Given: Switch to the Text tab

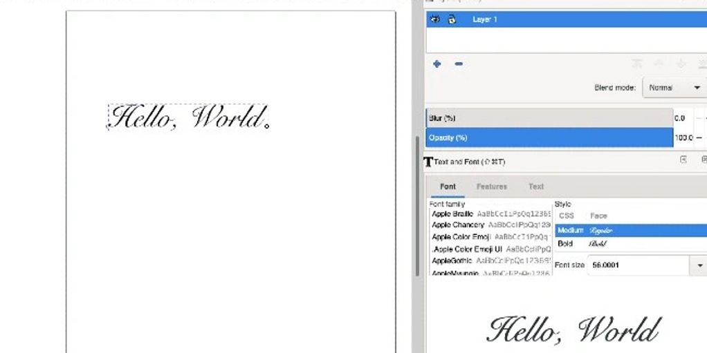Looking at the screenshot, I should [535, 187].
